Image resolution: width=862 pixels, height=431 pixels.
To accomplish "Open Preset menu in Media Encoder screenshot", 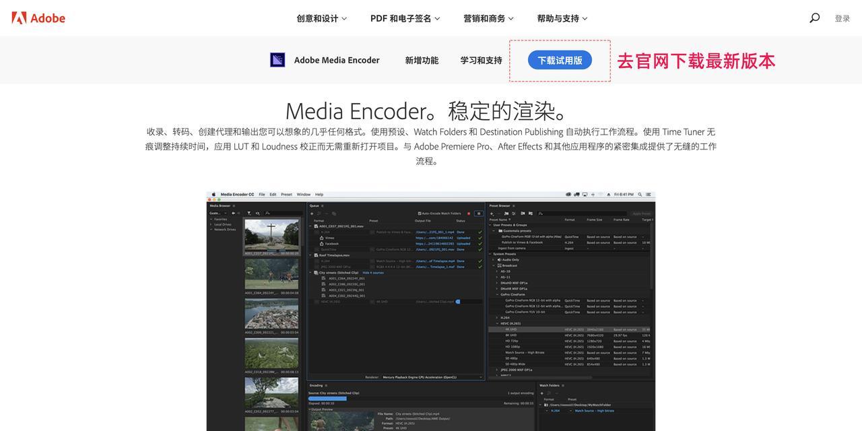I will pyautogui.click(x=286, y=195).
